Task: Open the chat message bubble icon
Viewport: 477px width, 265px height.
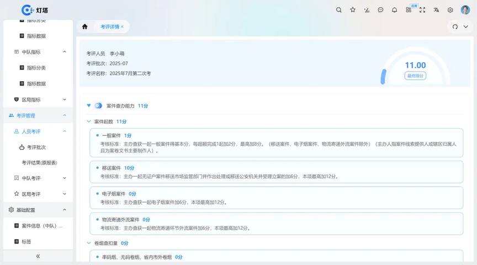Action: [x=380, y=10]
